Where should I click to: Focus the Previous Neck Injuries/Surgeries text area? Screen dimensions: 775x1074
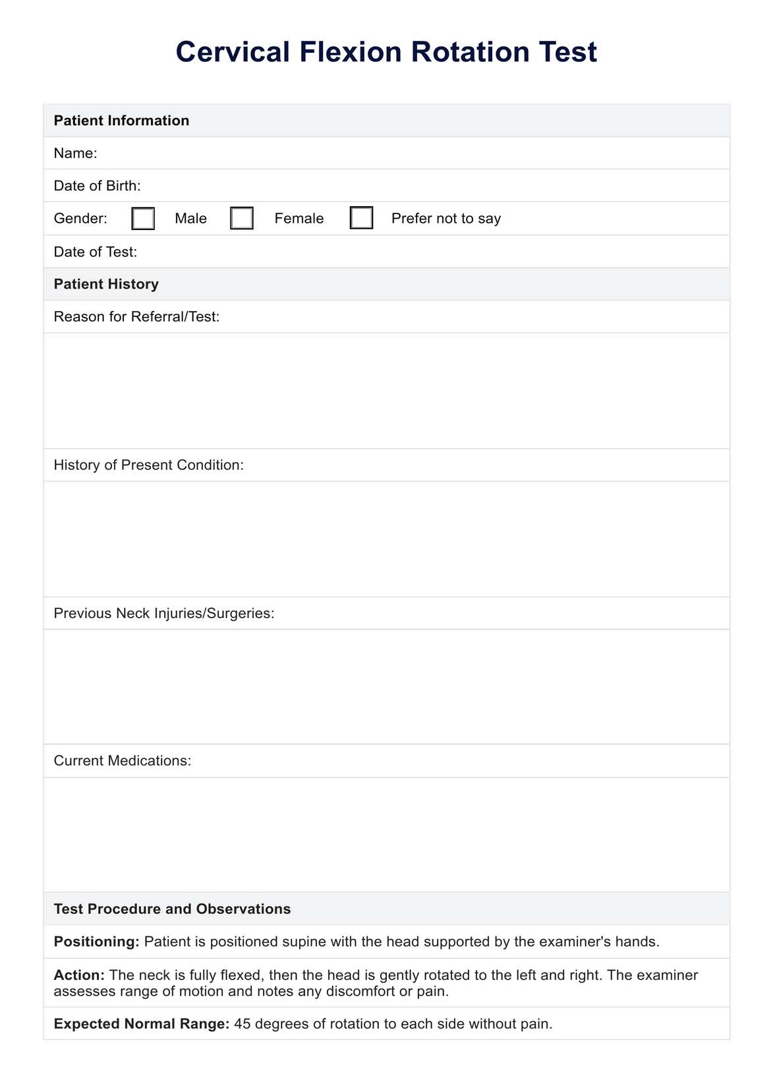(387, 687)
